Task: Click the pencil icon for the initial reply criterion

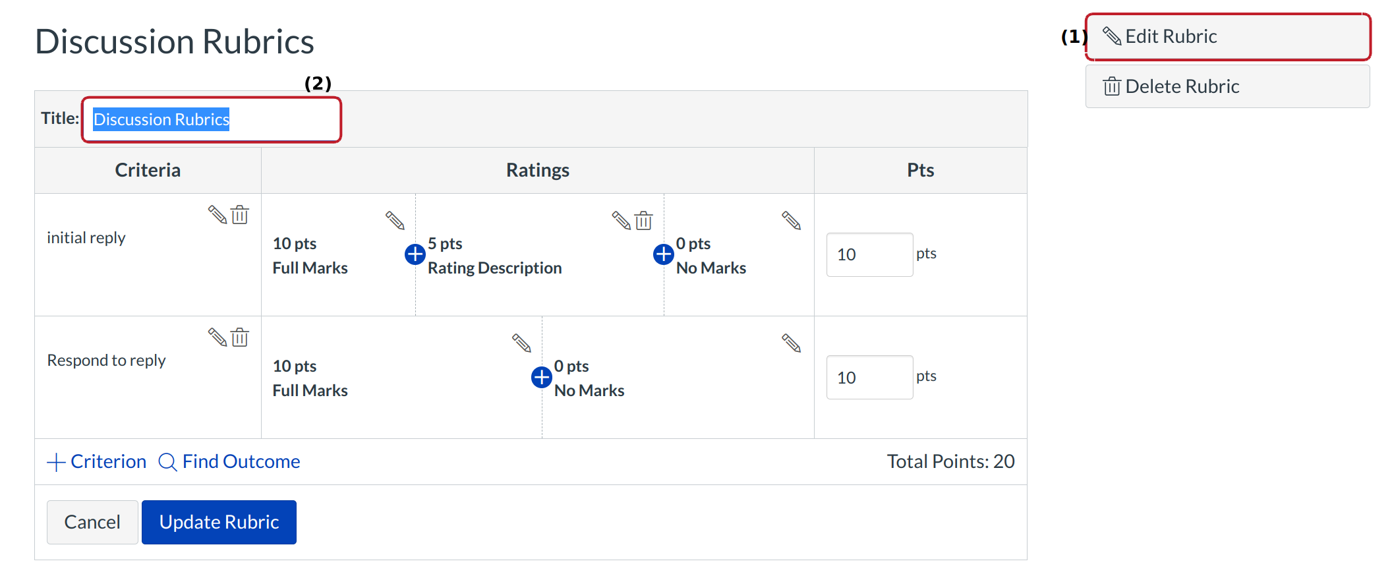Action: click(x=217, y=215)
